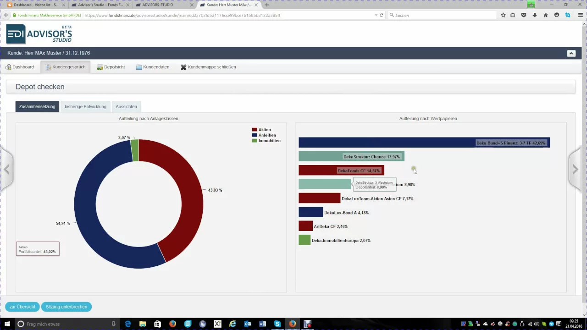The image size is (587, 330).
Task: Click the Sitzung unterbrechen button
Action: point(66,307)
